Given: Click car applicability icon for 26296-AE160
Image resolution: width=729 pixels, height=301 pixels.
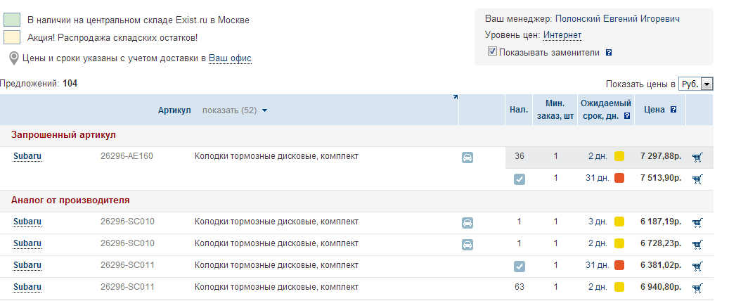Looking at the screenshot, I should click(467, 158).
